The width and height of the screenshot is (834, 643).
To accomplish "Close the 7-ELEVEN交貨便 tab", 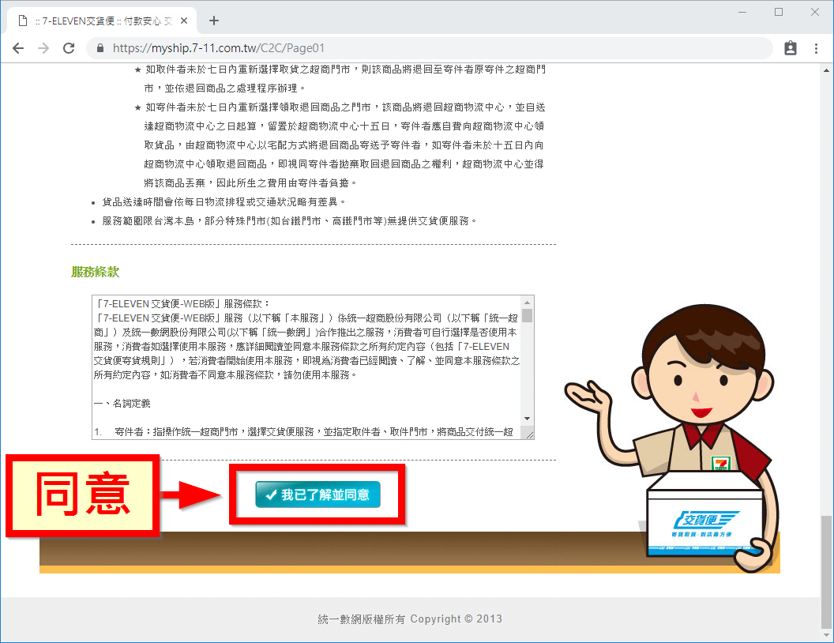I will (x=186, y=21).
